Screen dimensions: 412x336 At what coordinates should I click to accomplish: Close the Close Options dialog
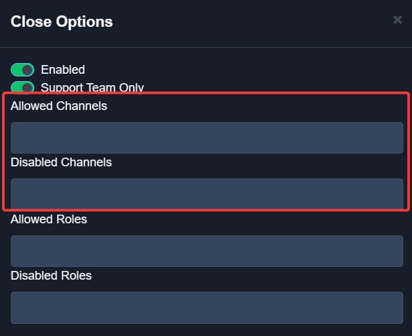397,20
